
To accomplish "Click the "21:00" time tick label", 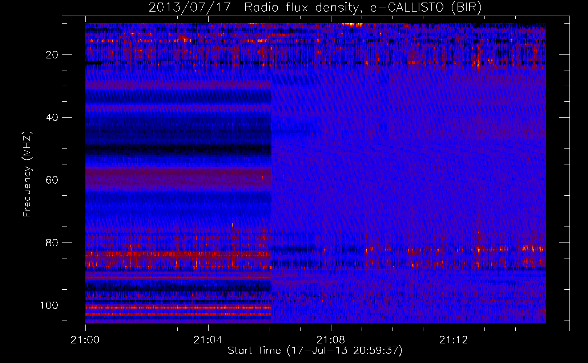I will click(x=85, y=340).
